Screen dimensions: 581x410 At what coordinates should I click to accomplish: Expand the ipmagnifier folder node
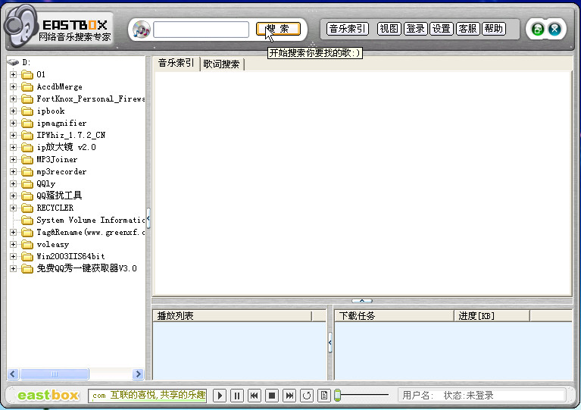tap(14, 123)
